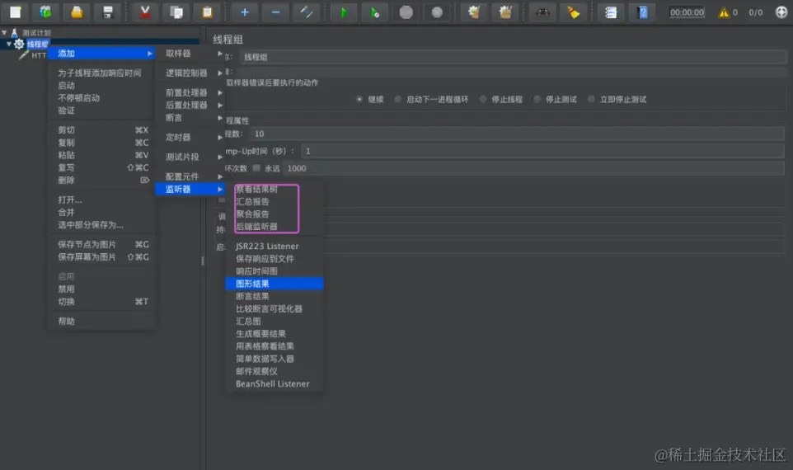Screen dimensions: 793x470
Task: Click the Clear All results icon
Action: pos(505,12)
